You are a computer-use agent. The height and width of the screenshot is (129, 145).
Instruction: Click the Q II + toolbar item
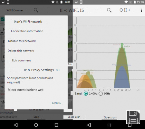[125, 10]
